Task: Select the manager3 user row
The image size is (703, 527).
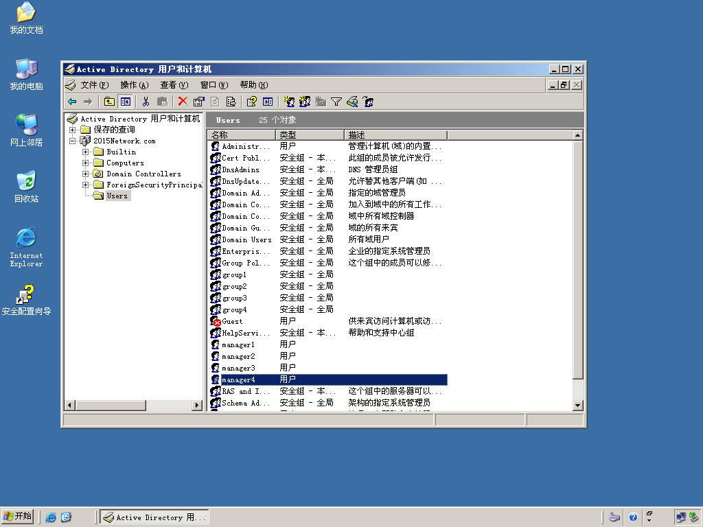Action: [x=327, y=368]
